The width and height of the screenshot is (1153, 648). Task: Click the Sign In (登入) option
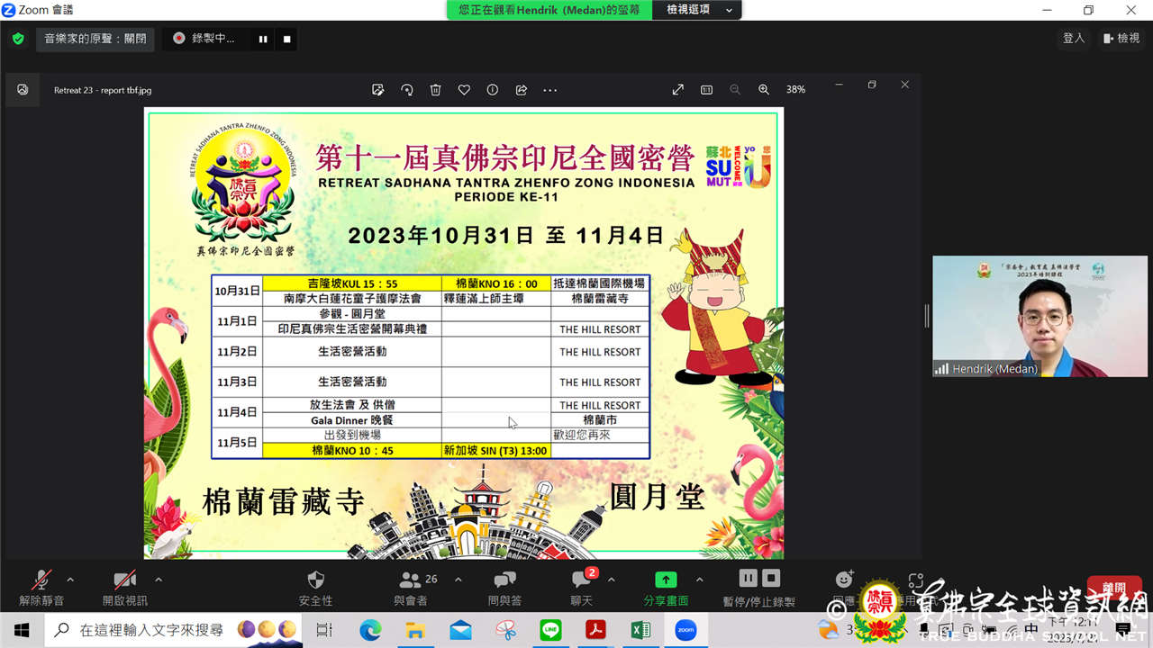point(1074,39)
